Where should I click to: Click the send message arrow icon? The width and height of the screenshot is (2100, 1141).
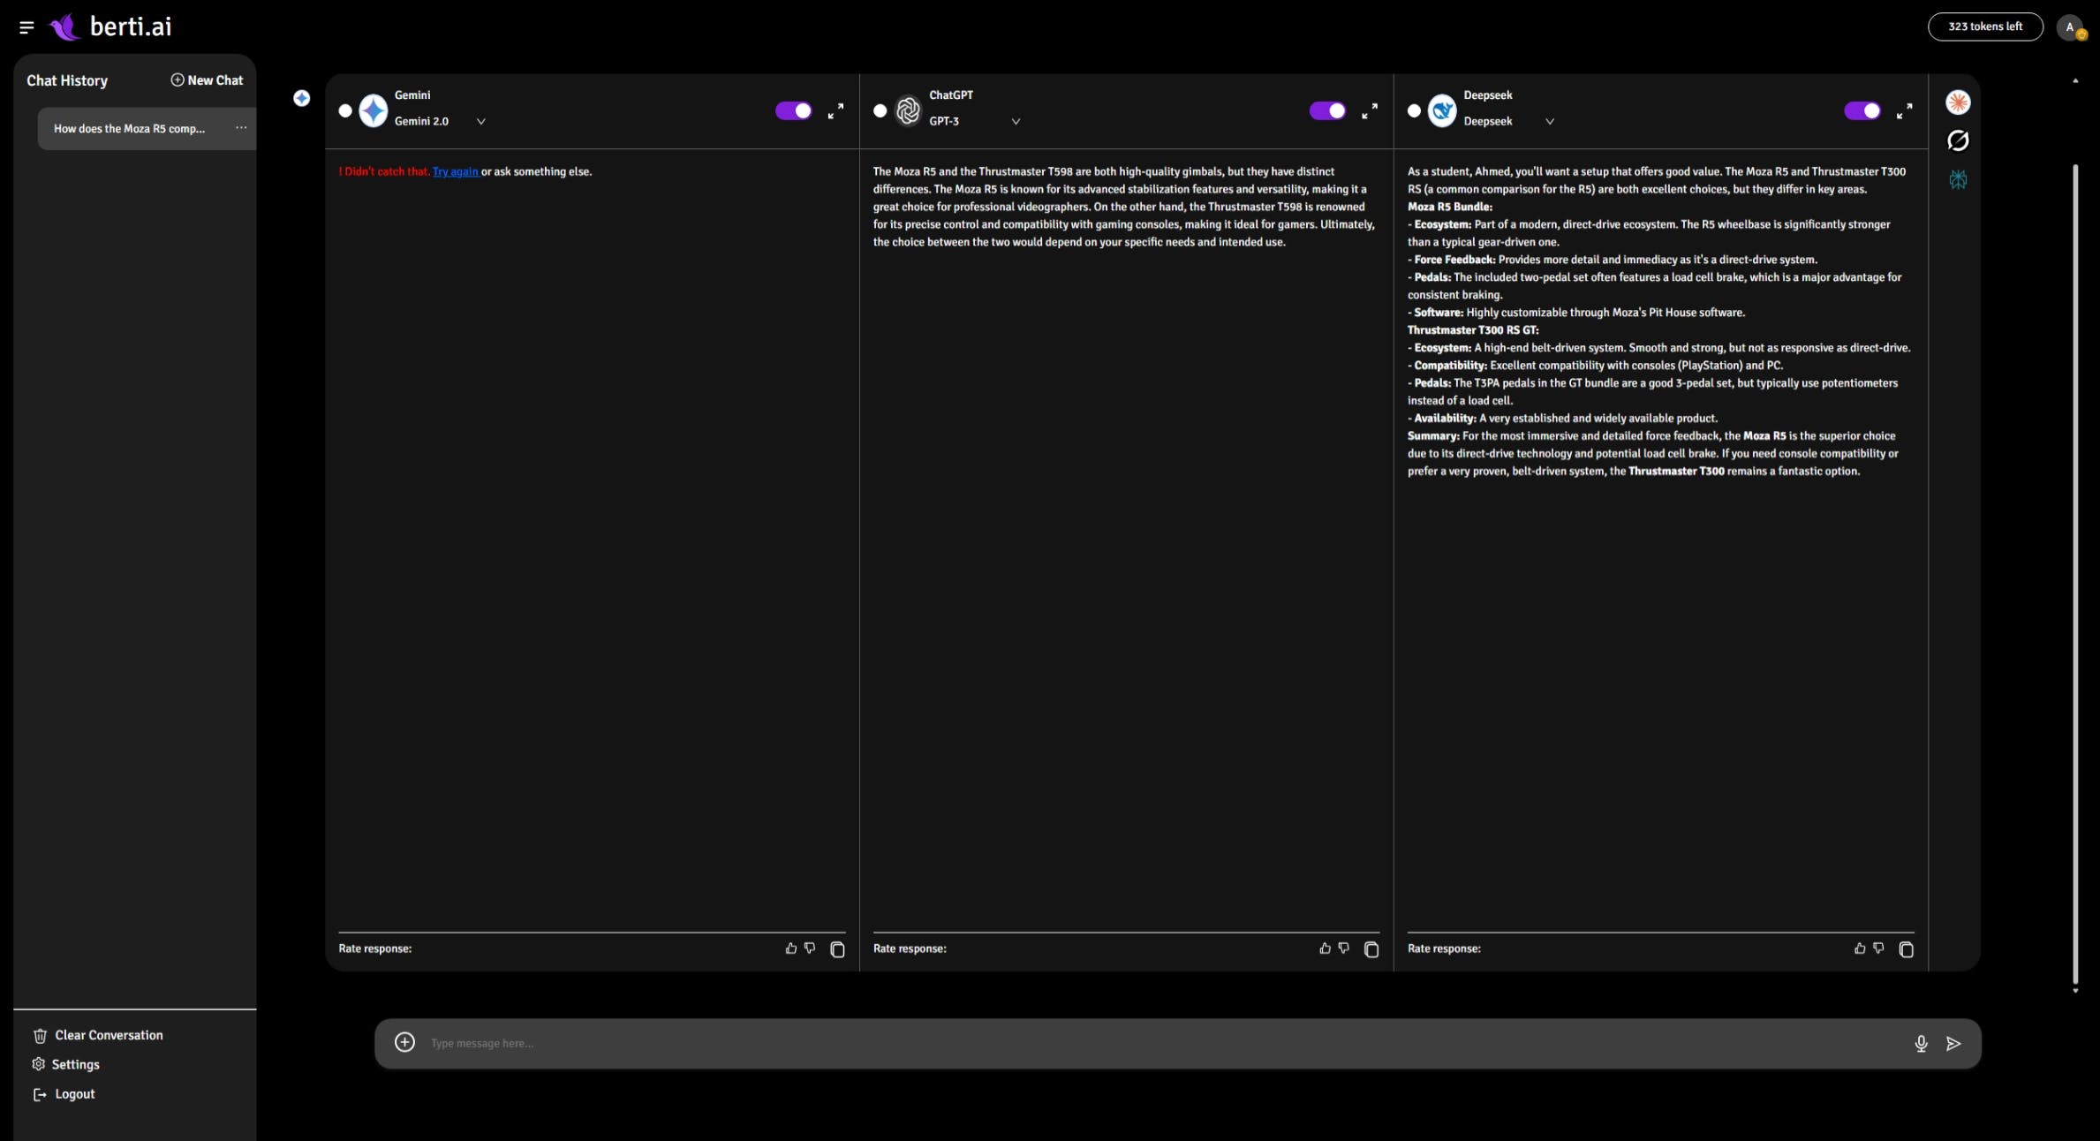point(1953,1044)
